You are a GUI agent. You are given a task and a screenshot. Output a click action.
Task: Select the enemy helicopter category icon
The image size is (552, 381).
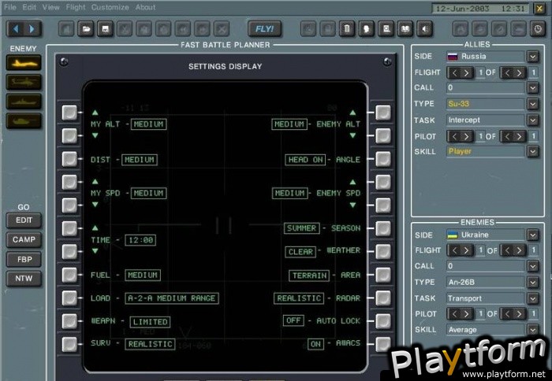pyautogui.click(x=24, y=82)
